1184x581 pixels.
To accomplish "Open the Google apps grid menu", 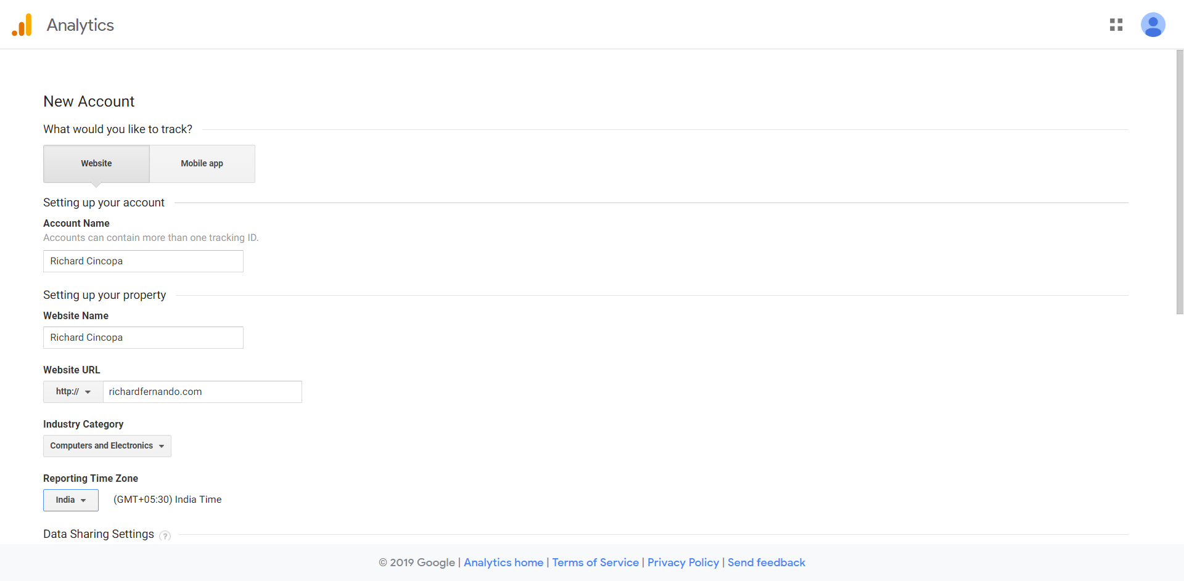I will [x=1116, y=25].
